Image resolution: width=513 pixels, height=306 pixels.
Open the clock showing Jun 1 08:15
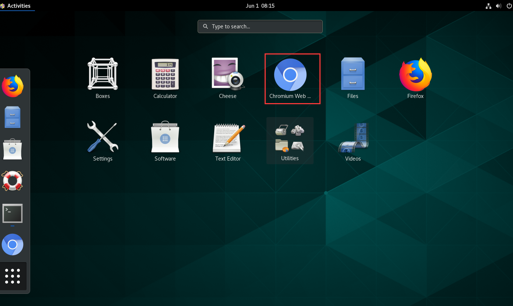pos(260,6)
